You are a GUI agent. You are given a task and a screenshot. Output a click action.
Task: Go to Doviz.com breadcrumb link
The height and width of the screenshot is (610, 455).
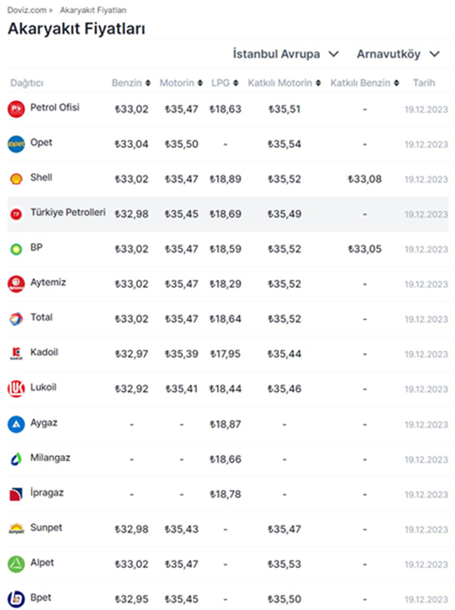pyautogui.click(x=27, y=10)
